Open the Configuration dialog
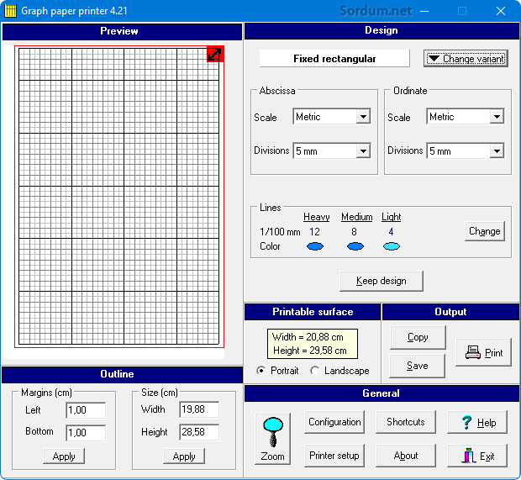Image resolution: width=521 pixels, height=480 pixels. click(334, 422)
